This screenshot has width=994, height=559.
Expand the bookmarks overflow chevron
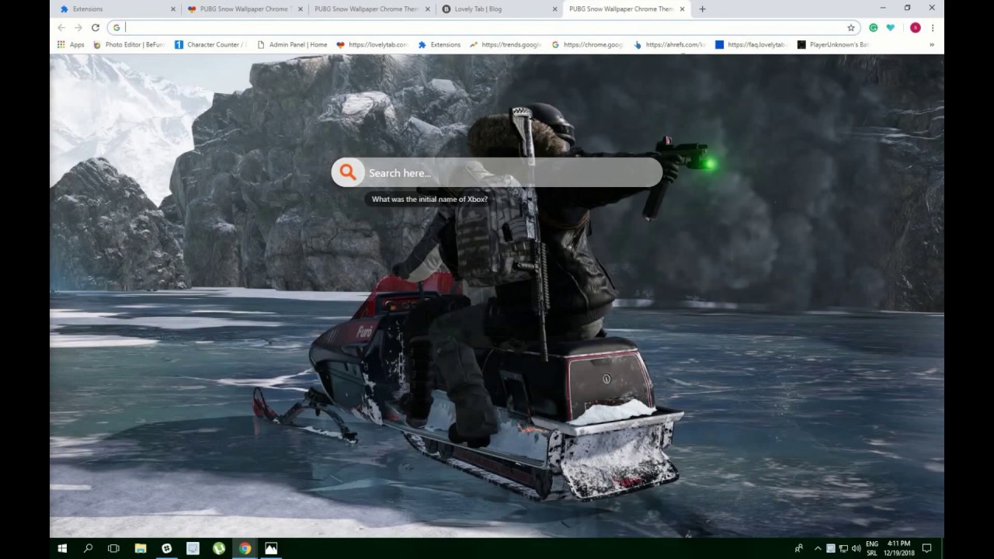(x=931, y=44)
